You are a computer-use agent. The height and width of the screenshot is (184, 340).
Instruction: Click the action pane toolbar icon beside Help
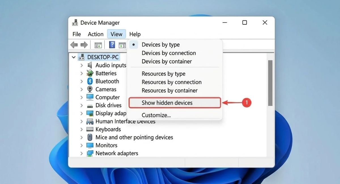point(122,45)
